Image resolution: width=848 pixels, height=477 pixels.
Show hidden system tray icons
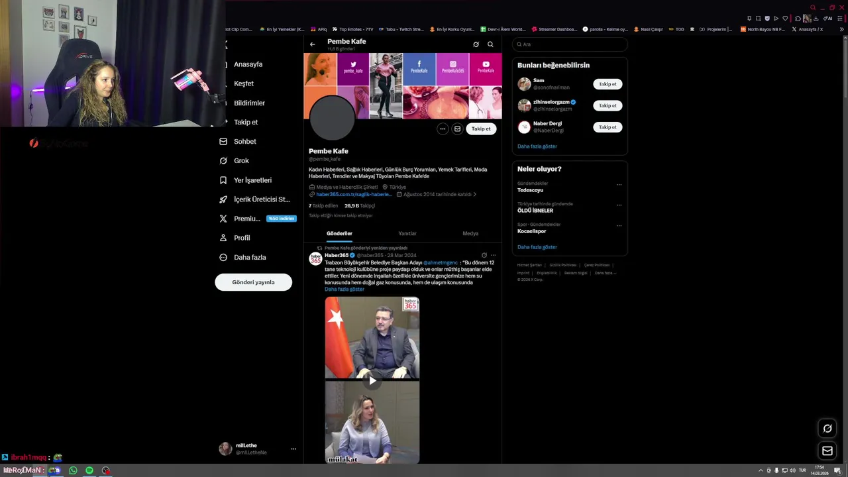(761, 470)
